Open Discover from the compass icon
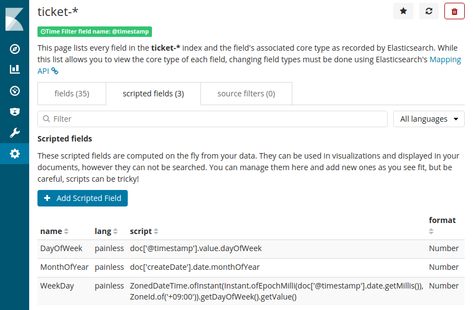This screenshot has width=473, height=310. coord(15,49)
